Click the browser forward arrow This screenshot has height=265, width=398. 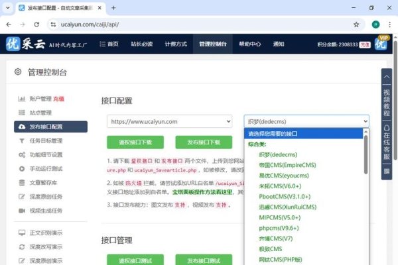pos(23,25)
